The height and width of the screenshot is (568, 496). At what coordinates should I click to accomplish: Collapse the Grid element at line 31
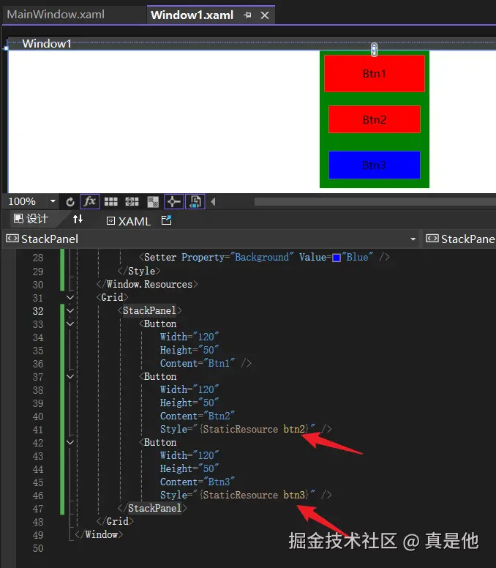pos(70,297)
